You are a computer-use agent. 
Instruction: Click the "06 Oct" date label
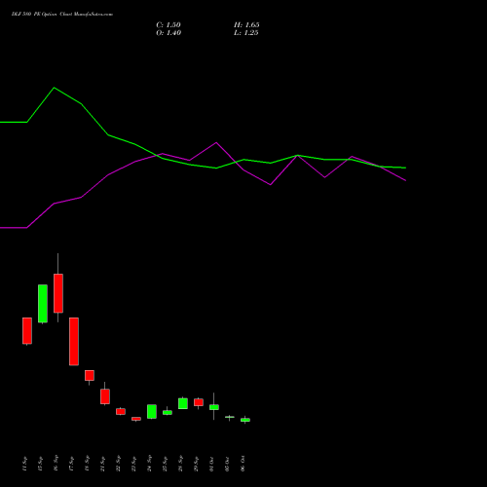click(243, 463)
